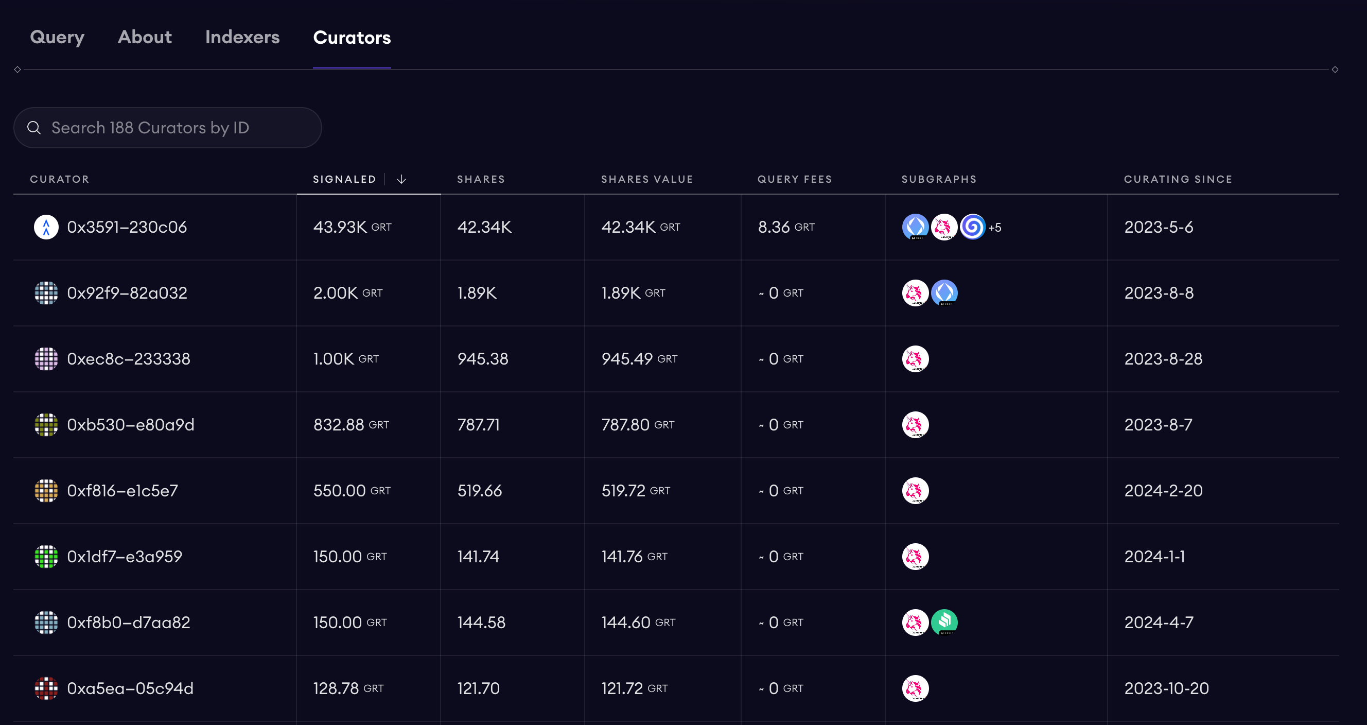
Task: Click blue subgraph icon in 0x92f9–82a032 row
Action: pos(944,293)
